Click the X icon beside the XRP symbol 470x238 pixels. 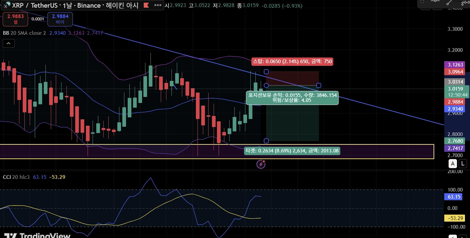point(5,5)
